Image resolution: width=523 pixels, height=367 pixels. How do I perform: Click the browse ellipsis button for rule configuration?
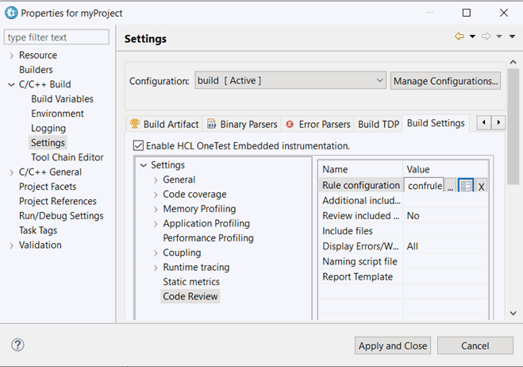coord(450,186)
